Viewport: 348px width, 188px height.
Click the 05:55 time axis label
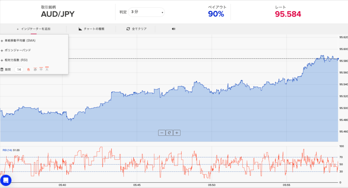pos(286,185)
